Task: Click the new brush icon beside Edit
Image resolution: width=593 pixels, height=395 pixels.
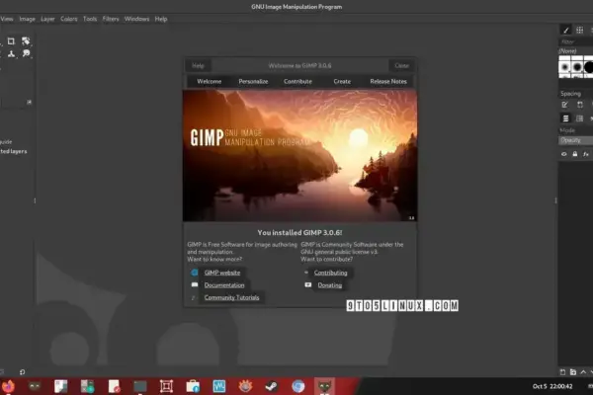Action: 580,105
